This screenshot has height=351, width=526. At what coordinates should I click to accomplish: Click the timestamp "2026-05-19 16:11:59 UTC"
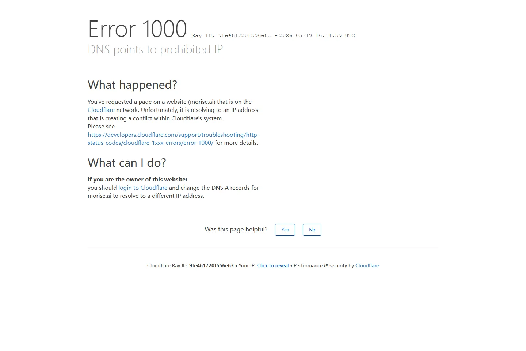point(317,35)
